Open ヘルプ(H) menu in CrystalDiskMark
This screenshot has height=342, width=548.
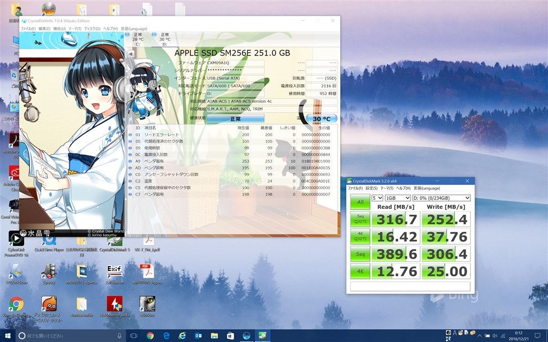click(404, 188)
